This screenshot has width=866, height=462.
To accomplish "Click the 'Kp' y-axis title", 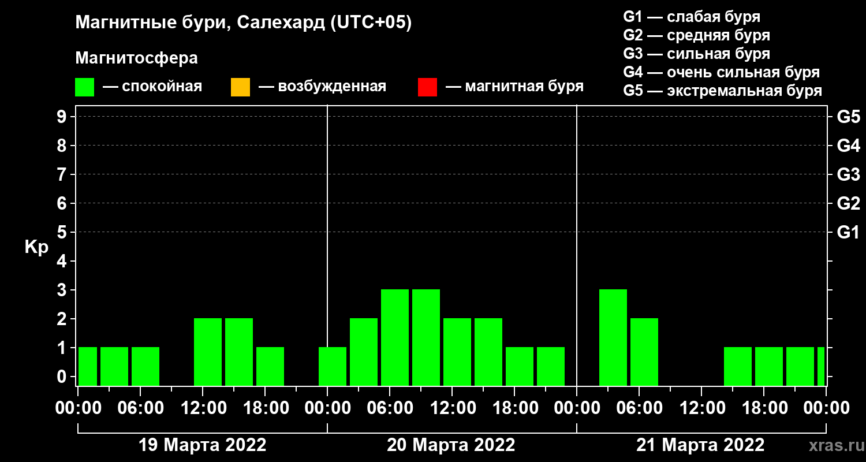I will pos(36,247).
